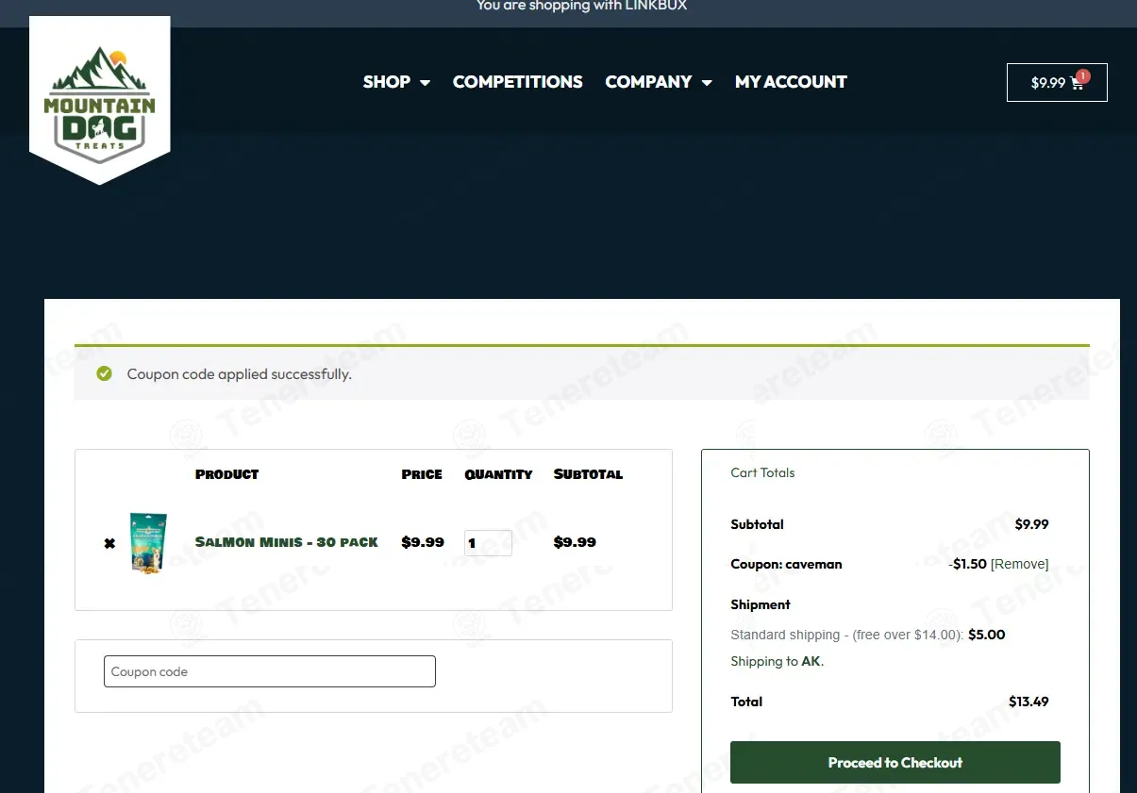
Task: Click the Coupon applied successfully notice
Action: point(582,373)
